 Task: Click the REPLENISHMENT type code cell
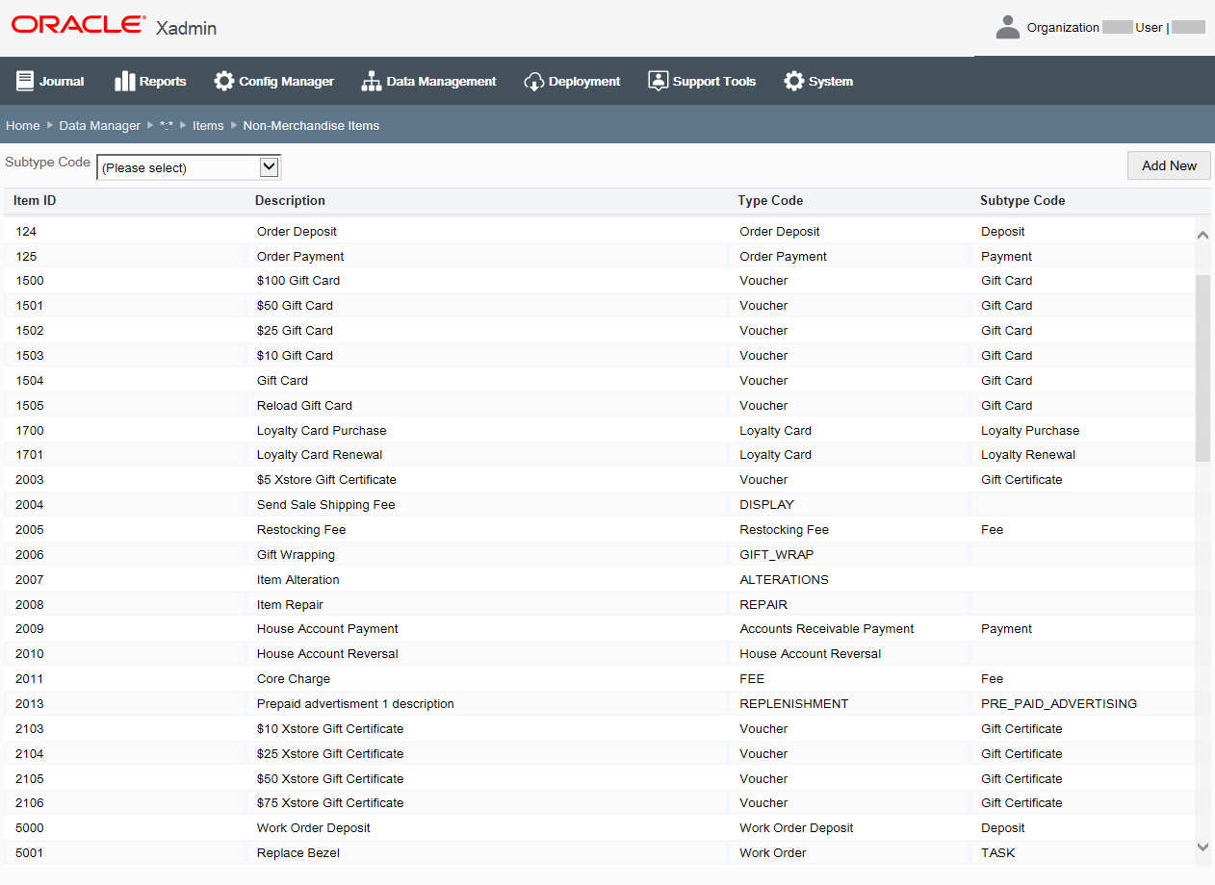point(794,704)
